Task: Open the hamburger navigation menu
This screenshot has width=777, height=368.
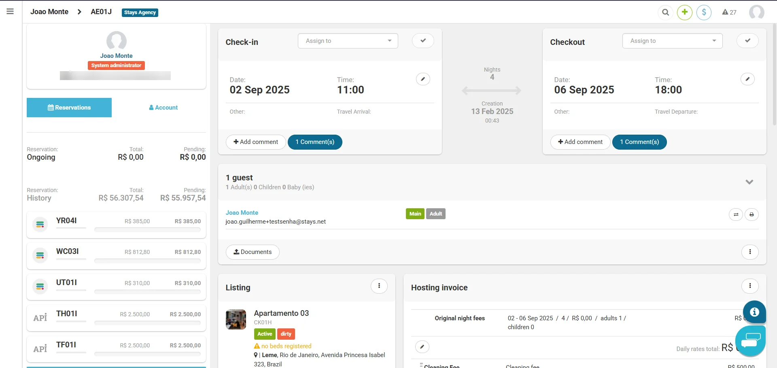Action: point(10,12)
